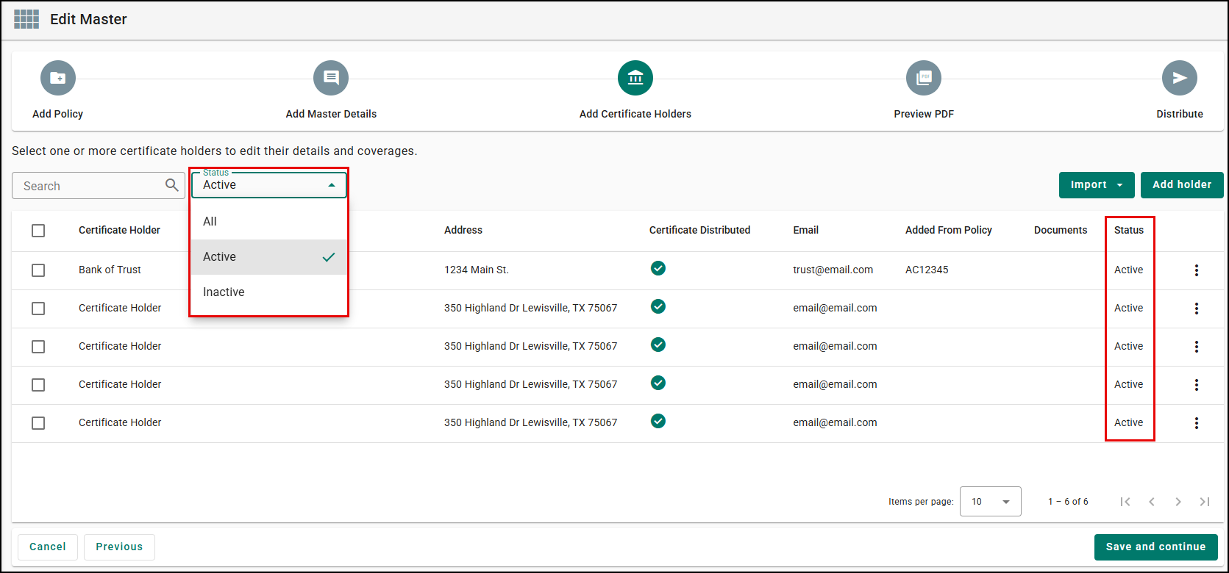This screenshot has height=573, width=1229.
Task: Jump to the last page arrow
Action: pos(1205,502)
